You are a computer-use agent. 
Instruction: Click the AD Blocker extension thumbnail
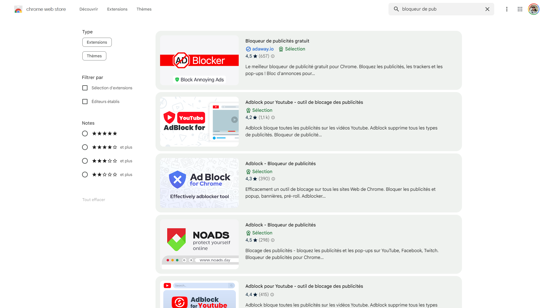199,60
